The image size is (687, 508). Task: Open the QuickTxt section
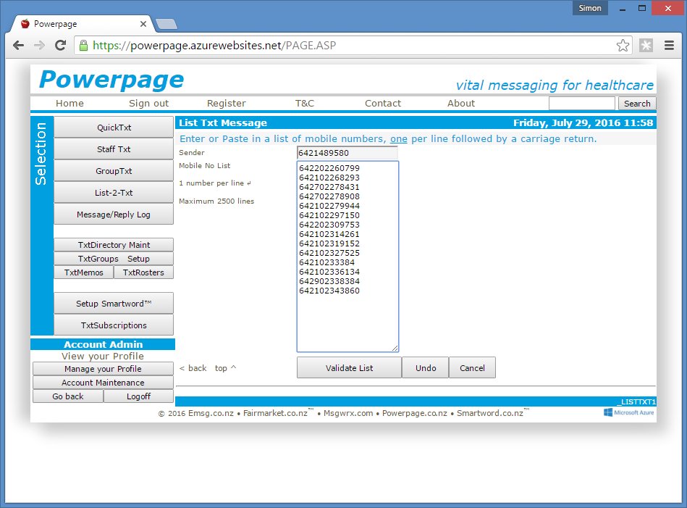[114, 128]
